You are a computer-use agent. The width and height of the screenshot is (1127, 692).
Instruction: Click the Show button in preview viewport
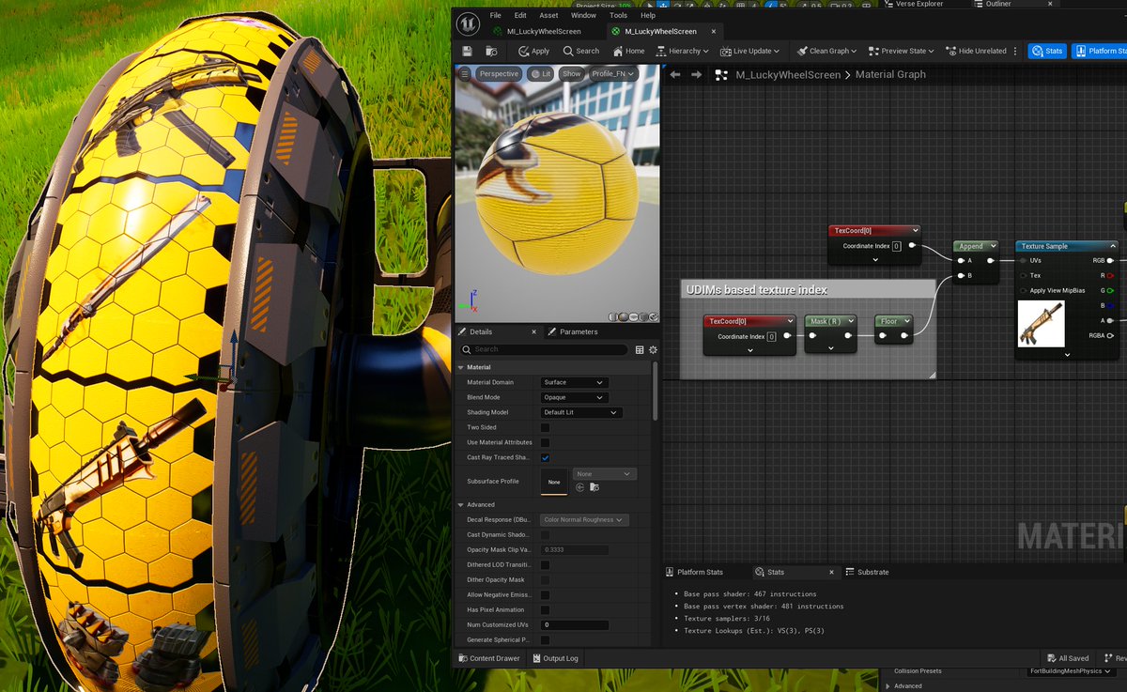pos(571,73)
